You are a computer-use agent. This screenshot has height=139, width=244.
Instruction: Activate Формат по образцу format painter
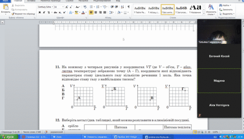click(x=23, y=14)
